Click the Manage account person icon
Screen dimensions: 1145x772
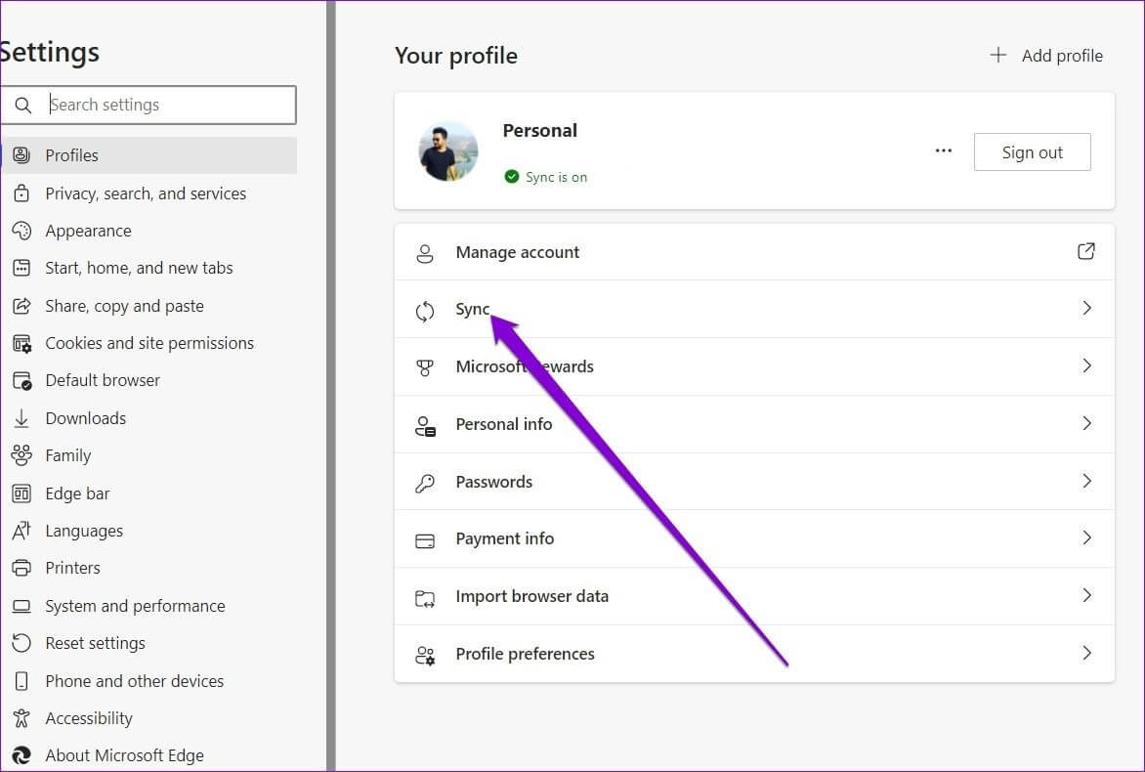[424, 253]
